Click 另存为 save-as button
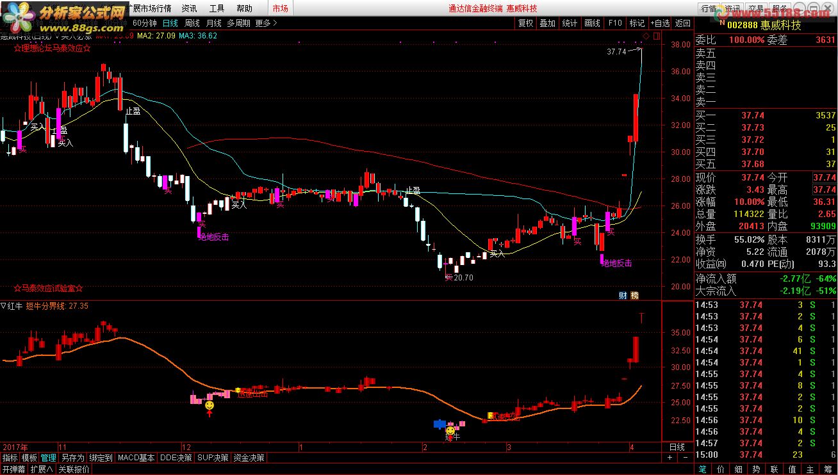This screenshot has height=475, width=838. tap(72, 458)
